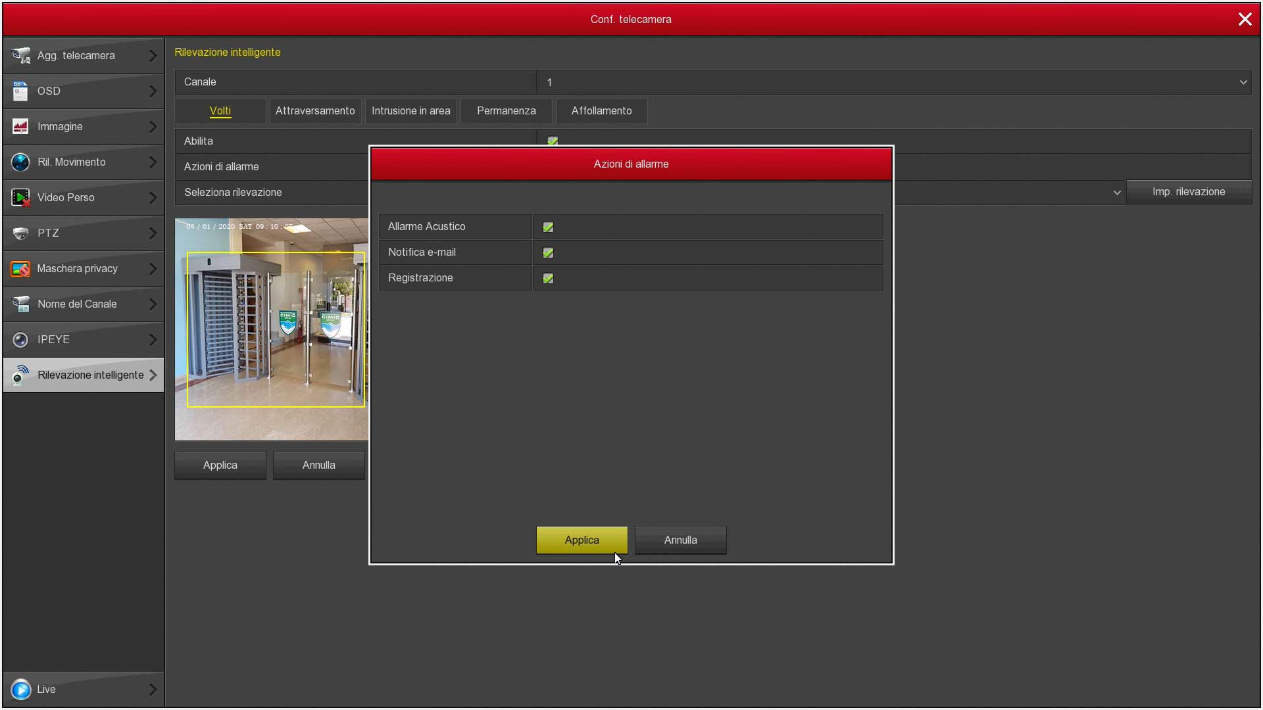Open the Canale dropdown
Viewport: 1263px width, 710px height.
(x=1243, y=82)
